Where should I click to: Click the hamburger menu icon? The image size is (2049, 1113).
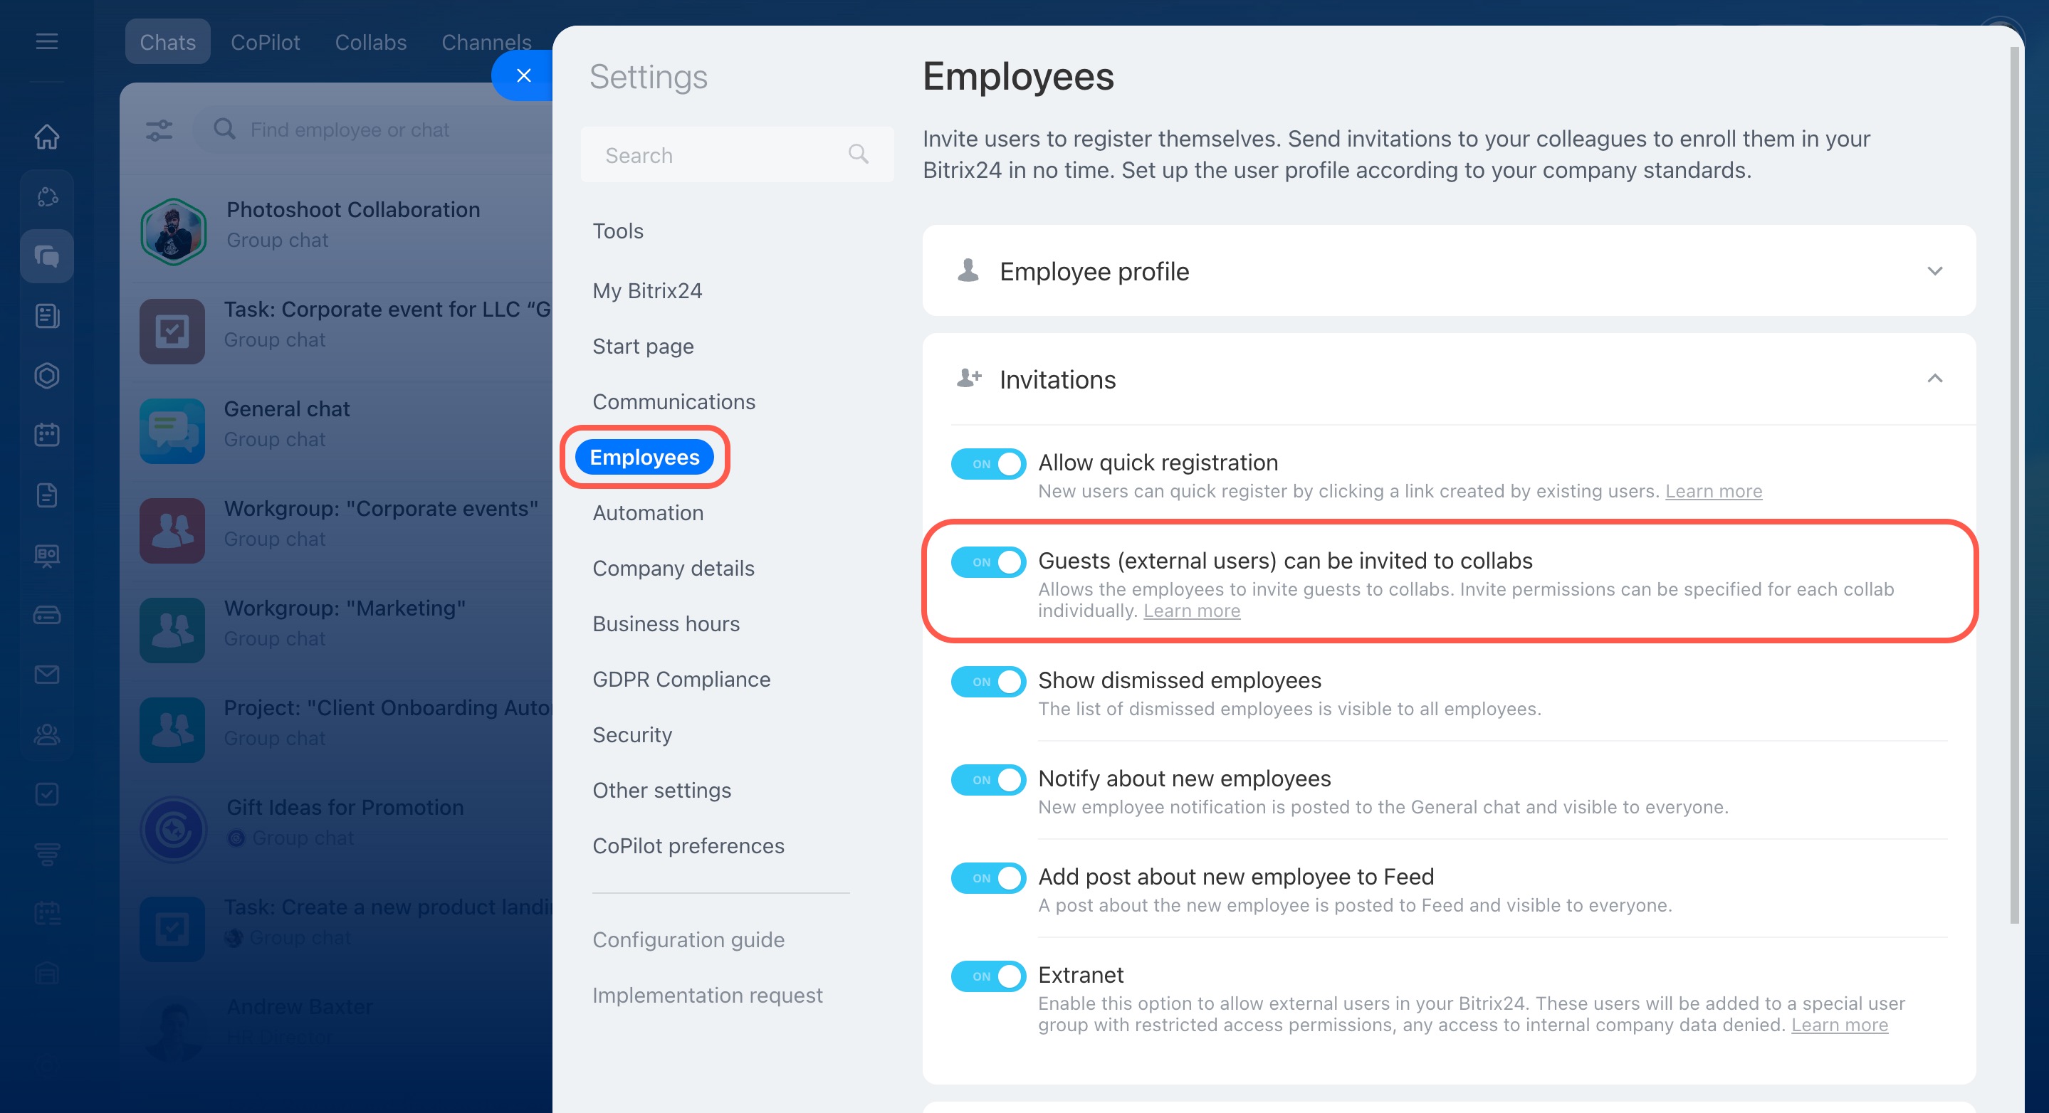coord(47,41)
